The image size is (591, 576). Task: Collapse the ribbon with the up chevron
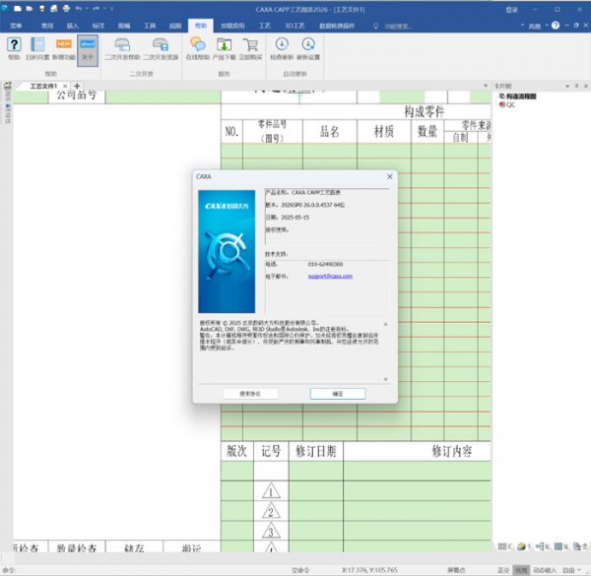(x=522, y=26)
